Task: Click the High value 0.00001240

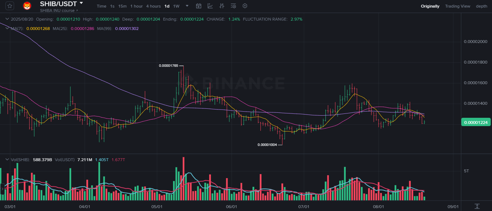Action: click(x=108, y=19)
